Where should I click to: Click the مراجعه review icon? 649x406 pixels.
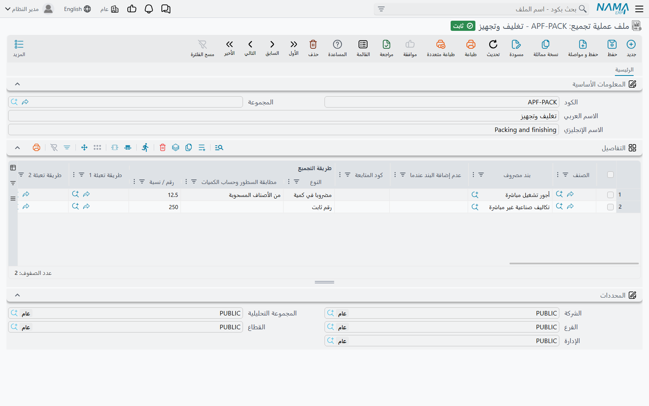[x=387, y=44]
